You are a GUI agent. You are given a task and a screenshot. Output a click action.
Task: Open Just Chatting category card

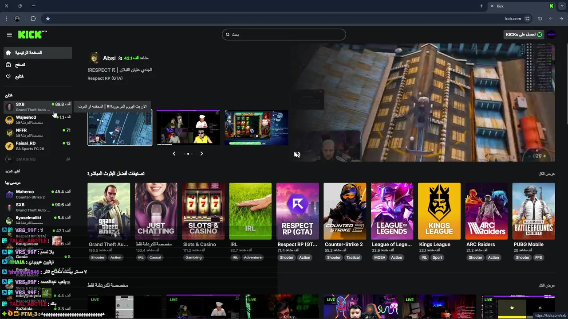(156, 211)
